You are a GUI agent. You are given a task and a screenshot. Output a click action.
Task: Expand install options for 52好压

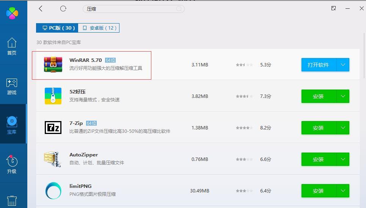343,96
